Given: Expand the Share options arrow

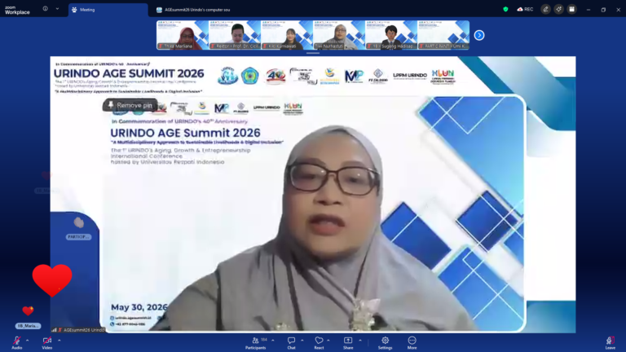Looking at the screenshot, I should 360,341.
